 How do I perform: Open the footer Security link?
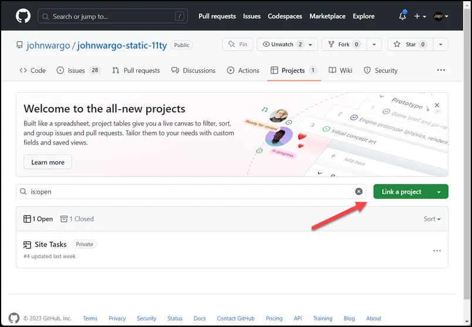[147, 318]
